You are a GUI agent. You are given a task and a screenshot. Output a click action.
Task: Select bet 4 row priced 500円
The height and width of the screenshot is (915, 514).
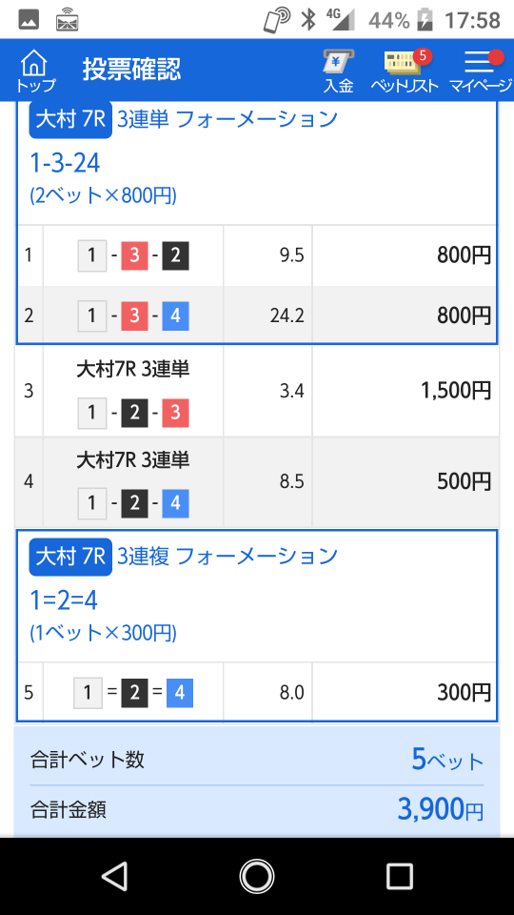pos(257,482)
